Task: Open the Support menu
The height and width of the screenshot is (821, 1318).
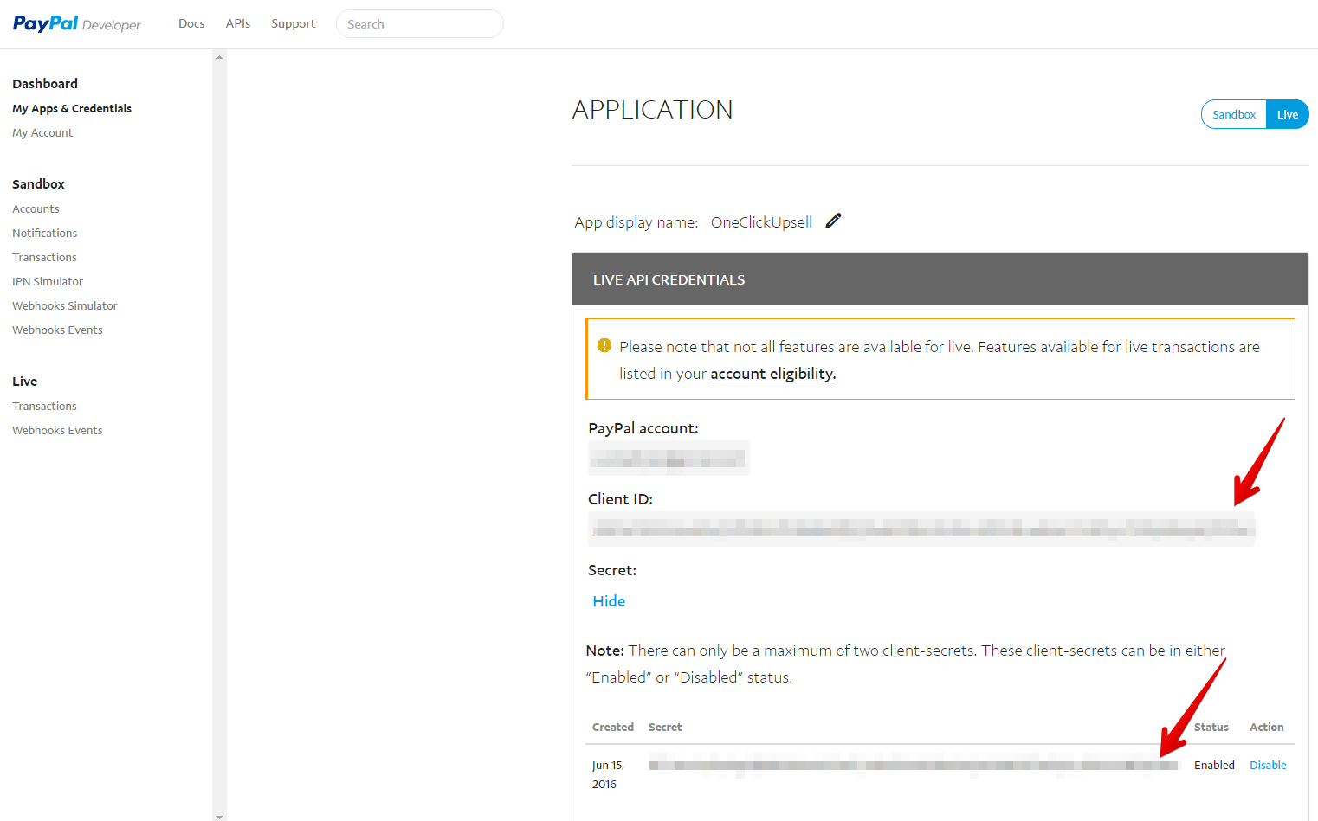Action: point(293,23)
